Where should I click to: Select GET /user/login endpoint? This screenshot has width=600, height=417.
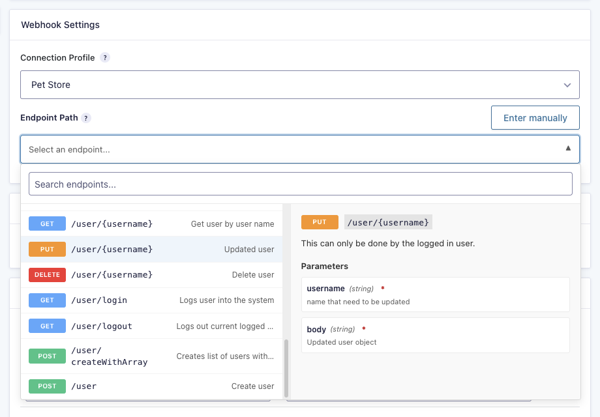click(x=151, y=300)
